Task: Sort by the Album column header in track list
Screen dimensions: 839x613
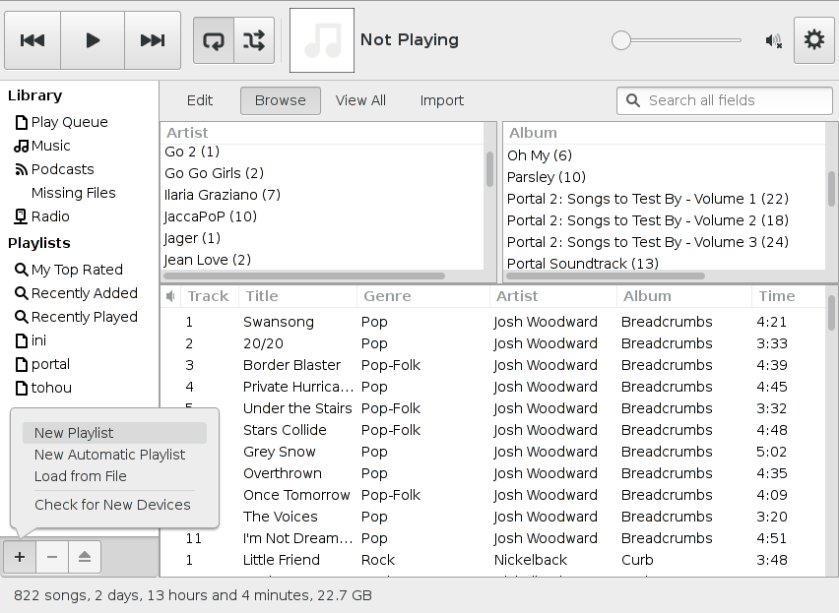Action: click(x=683, y=296)
